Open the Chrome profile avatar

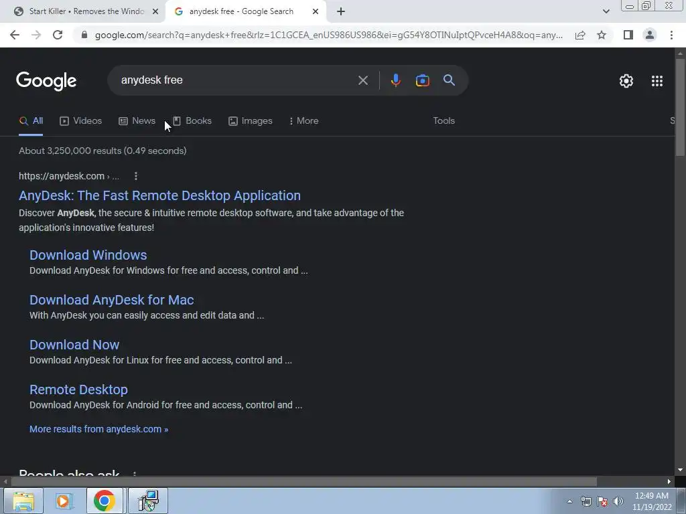coord(650,35)
